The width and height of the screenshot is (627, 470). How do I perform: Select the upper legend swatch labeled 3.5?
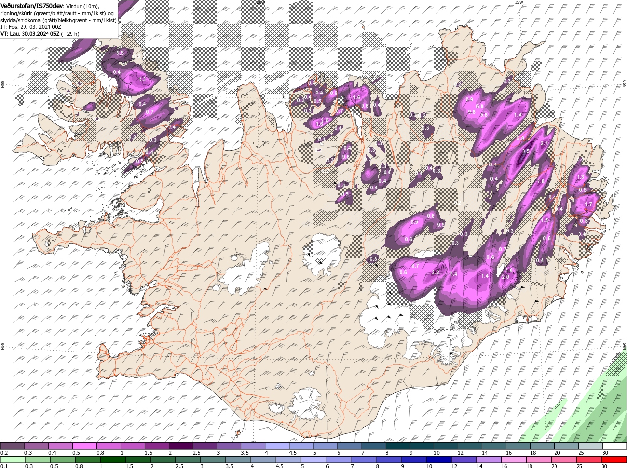pos(253,446)
